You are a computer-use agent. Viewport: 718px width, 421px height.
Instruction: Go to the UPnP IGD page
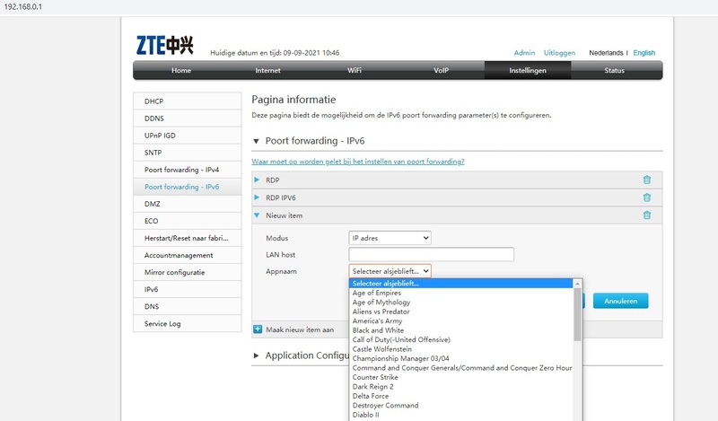[188, 136]
